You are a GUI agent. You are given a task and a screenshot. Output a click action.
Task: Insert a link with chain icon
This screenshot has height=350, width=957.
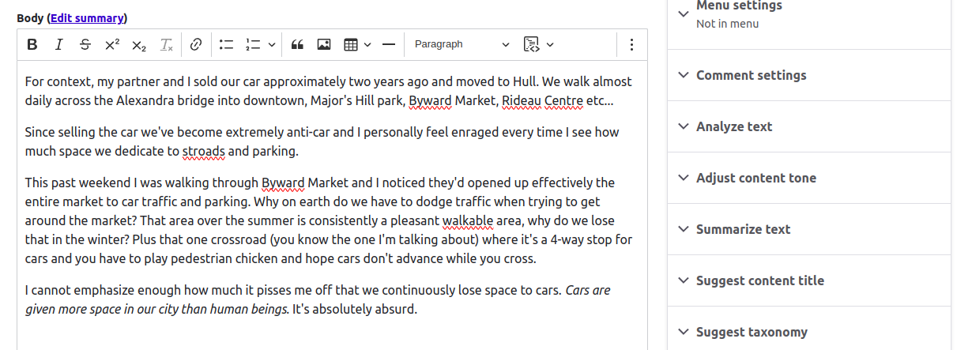[197, 45]
